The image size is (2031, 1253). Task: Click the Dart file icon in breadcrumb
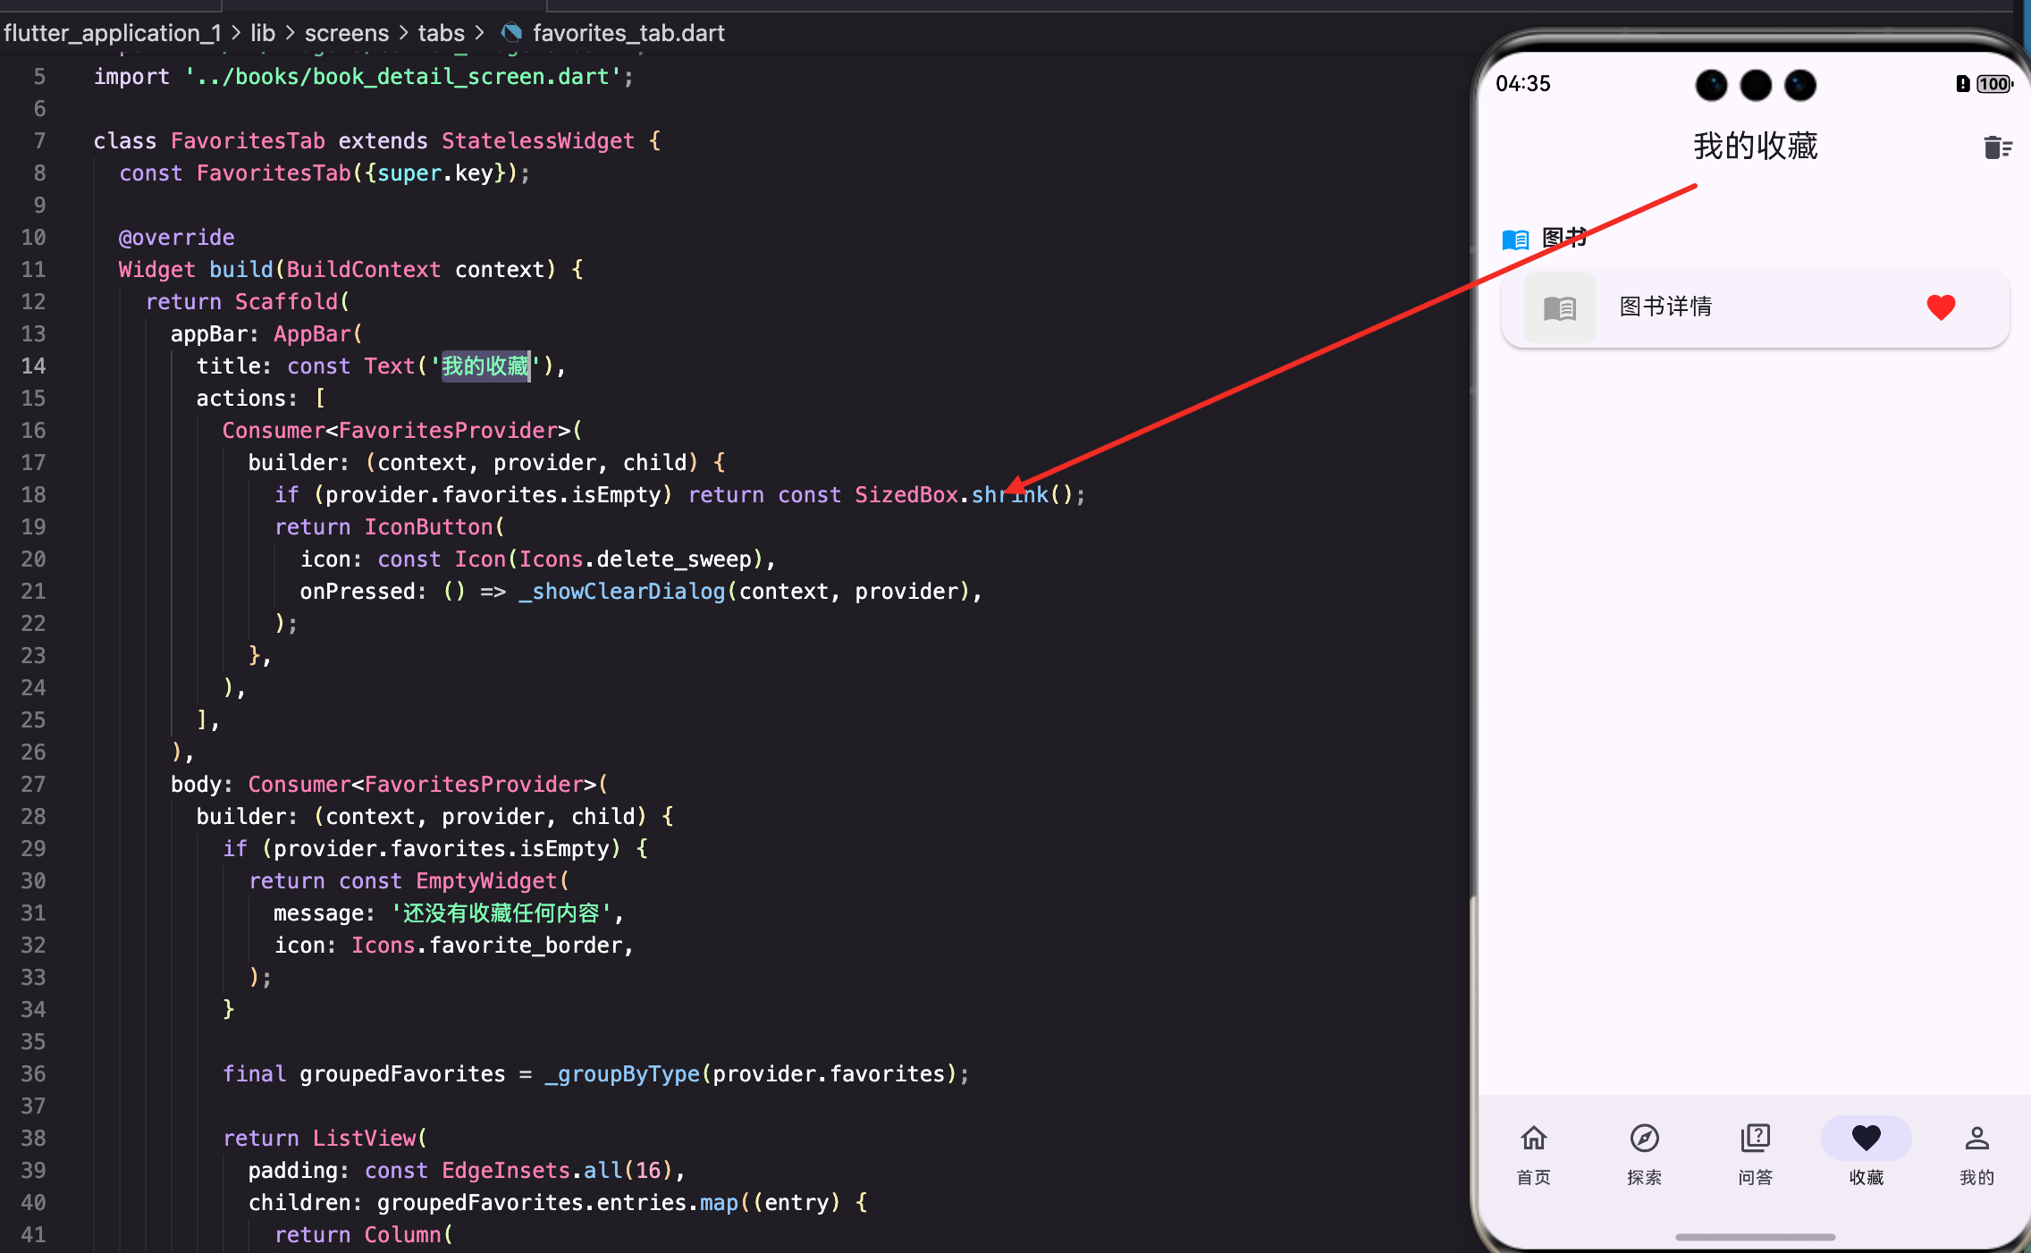(512, 33)
